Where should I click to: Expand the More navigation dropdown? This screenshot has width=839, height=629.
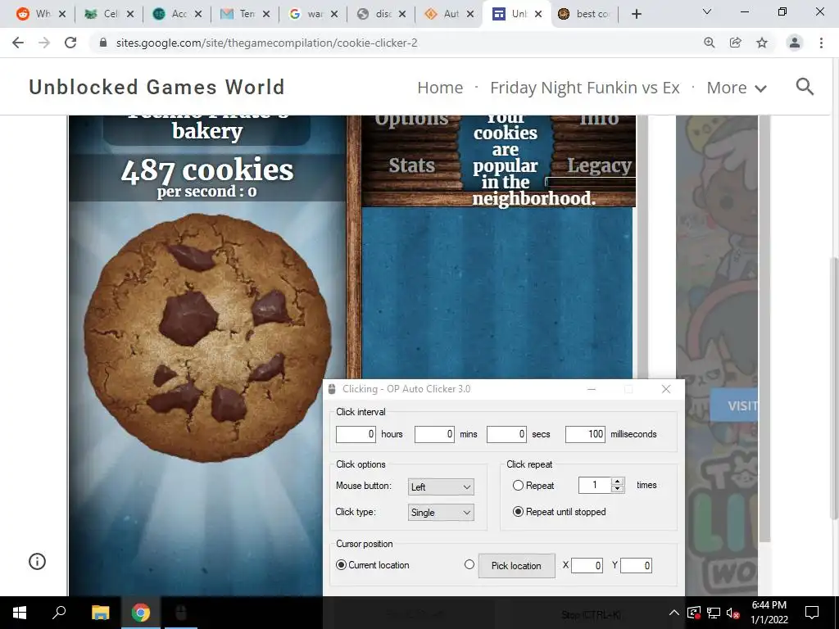(737, 87)
